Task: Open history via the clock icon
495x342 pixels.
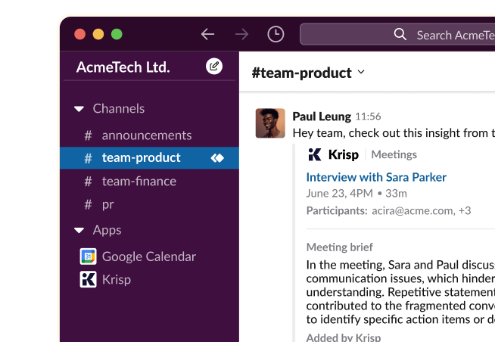Action: [x=276, y=34]
